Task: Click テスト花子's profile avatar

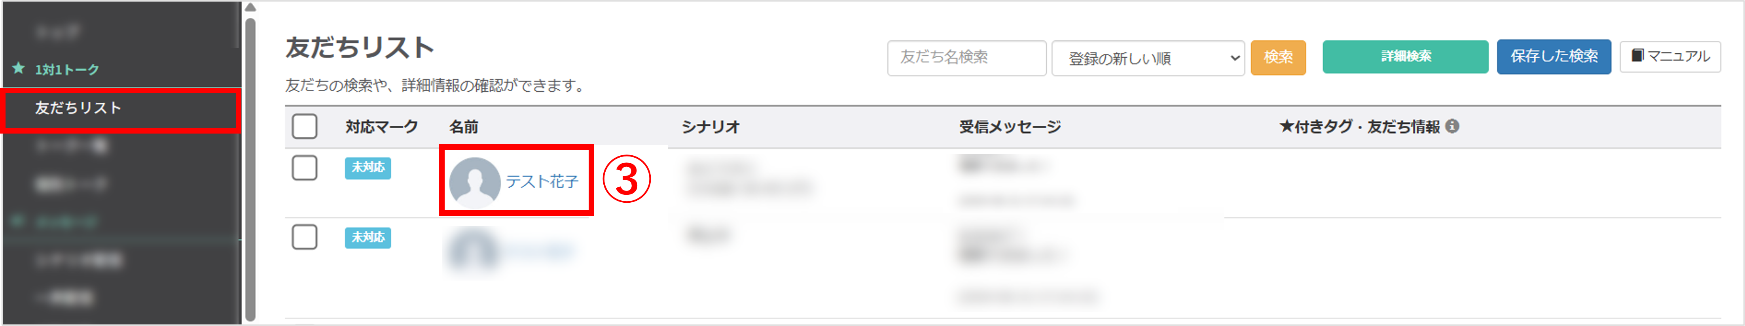Action: tap(474, 182)
